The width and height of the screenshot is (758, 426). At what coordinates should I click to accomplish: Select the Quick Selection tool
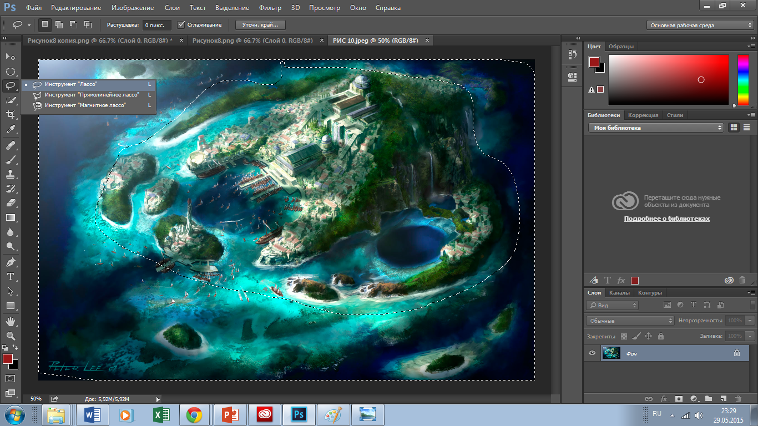10,100
